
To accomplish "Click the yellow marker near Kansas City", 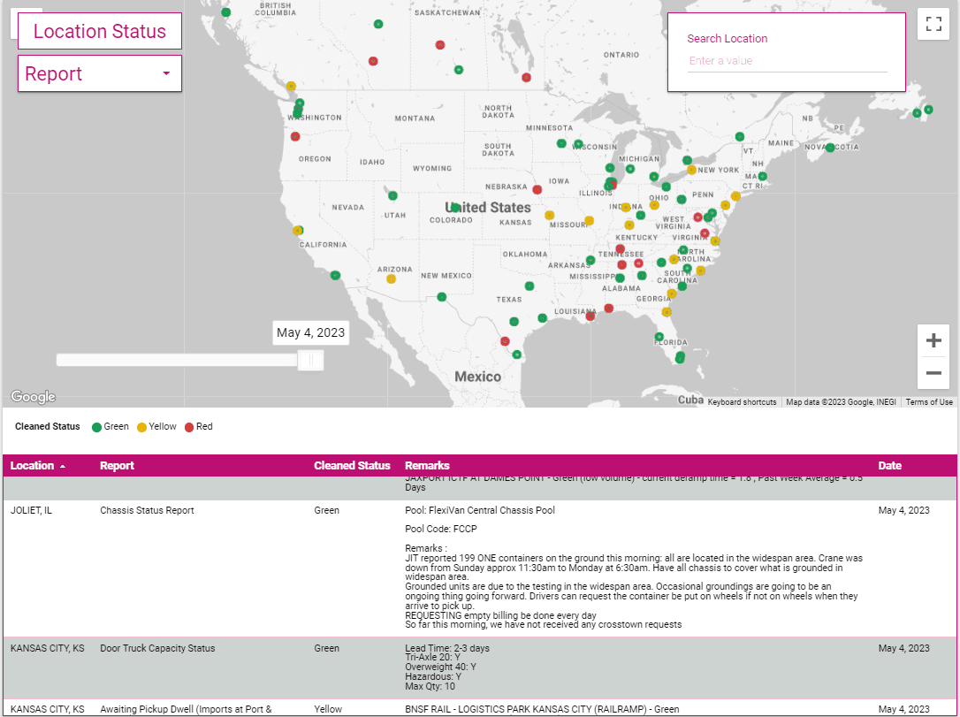I will click(x=550, y=216).
